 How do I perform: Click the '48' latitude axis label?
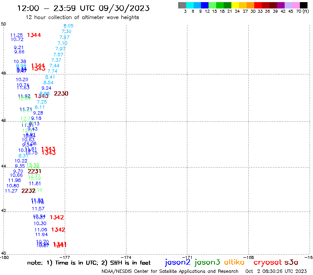pyautogui.click(x=3, y=73)
